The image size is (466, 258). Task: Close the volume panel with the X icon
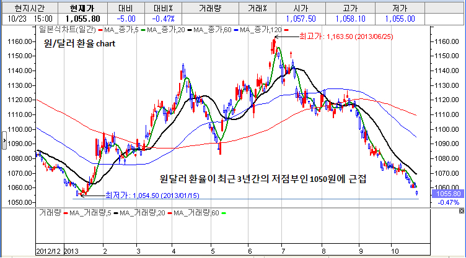pos(461,212)
